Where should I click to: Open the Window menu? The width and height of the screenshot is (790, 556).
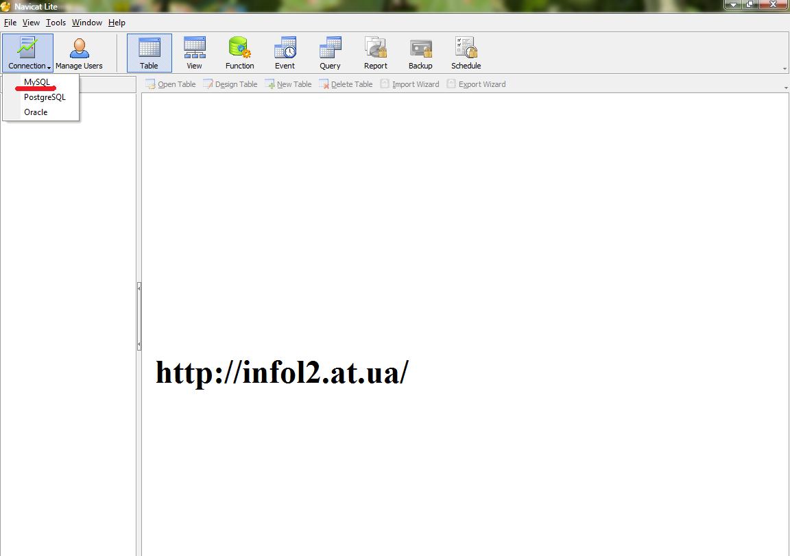pyautogui.click(x=86, y=23)
